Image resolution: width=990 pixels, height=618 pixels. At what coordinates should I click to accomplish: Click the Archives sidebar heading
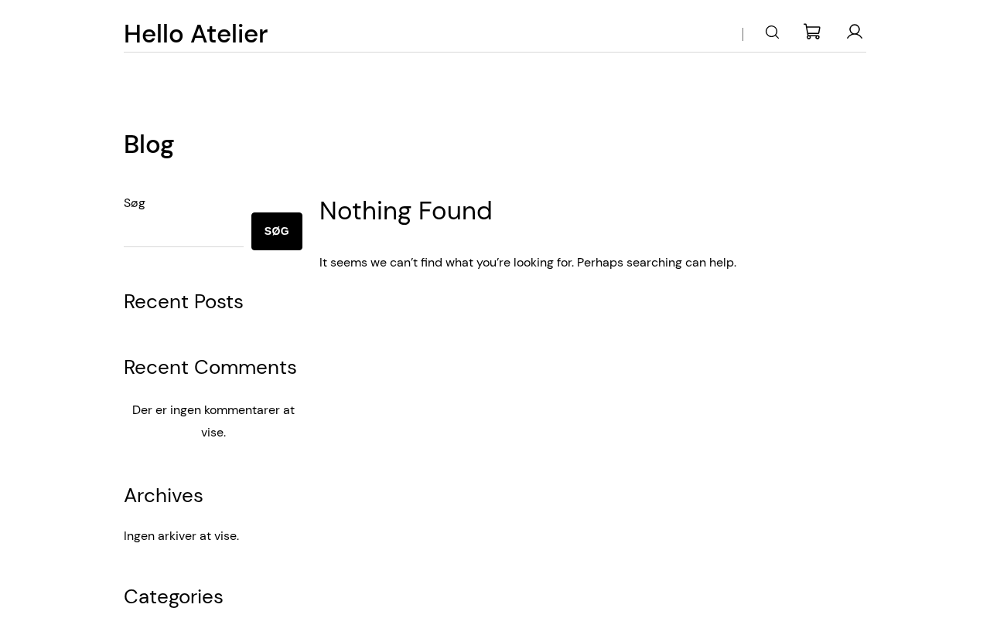(x=163, y=495)
